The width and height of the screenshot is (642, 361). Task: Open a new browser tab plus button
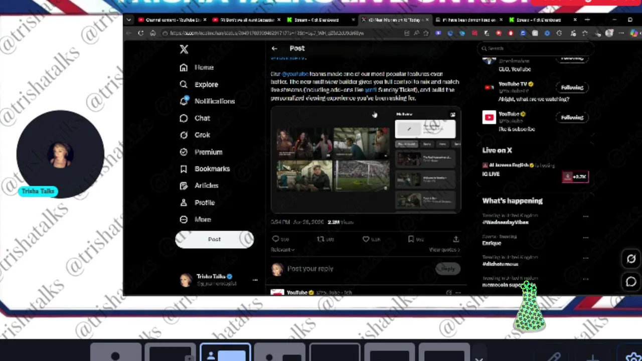(x=587, y=20)
